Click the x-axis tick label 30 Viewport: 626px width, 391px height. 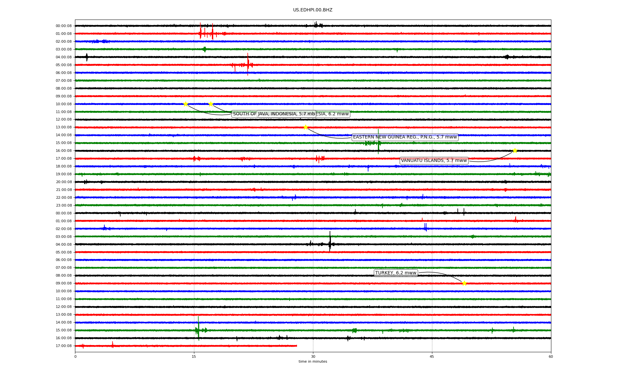point(313,356)
